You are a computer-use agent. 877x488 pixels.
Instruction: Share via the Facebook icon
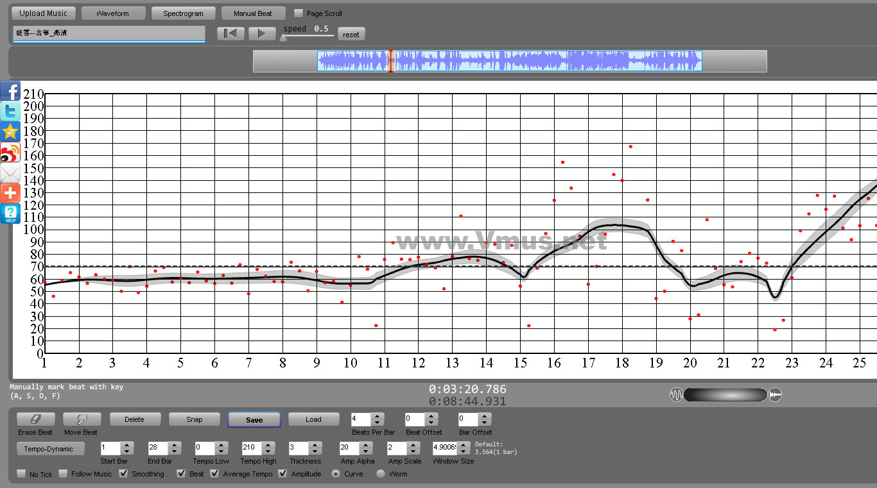10,91
